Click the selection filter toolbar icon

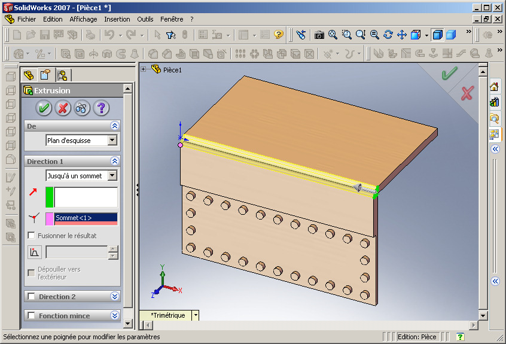170,35
